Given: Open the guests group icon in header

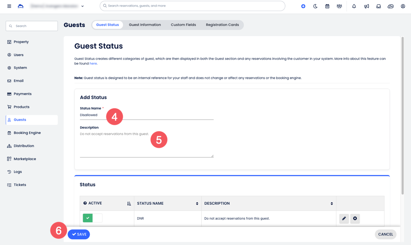Looking at the screenshot, I should coord(339,6).
